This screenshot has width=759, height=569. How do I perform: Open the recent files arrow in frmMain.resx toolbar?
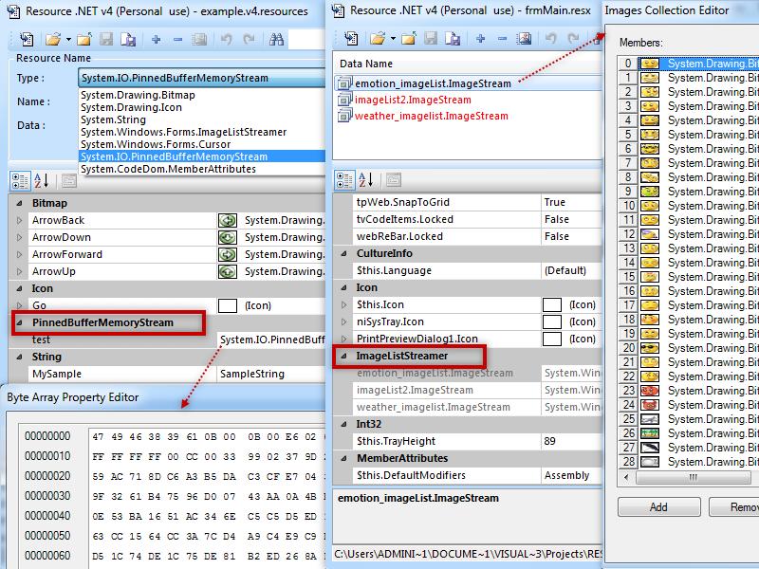point(393,39)
